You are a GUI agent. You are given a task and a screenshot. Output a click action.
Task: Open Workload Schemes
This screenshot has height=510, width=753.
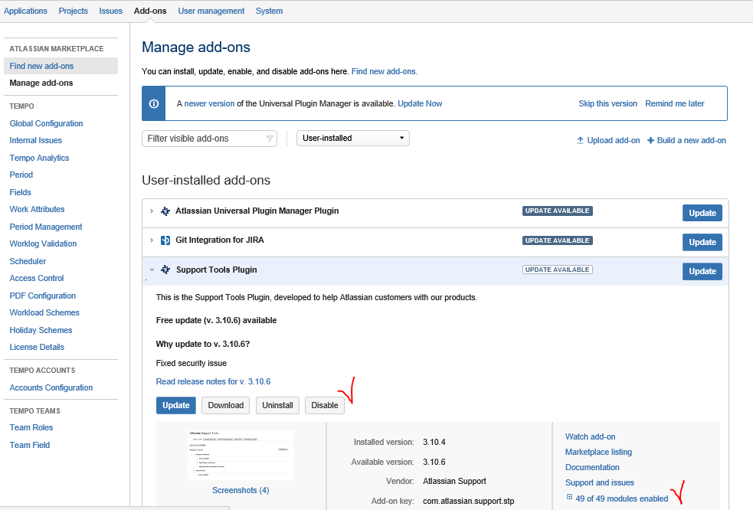pos(44,312)
